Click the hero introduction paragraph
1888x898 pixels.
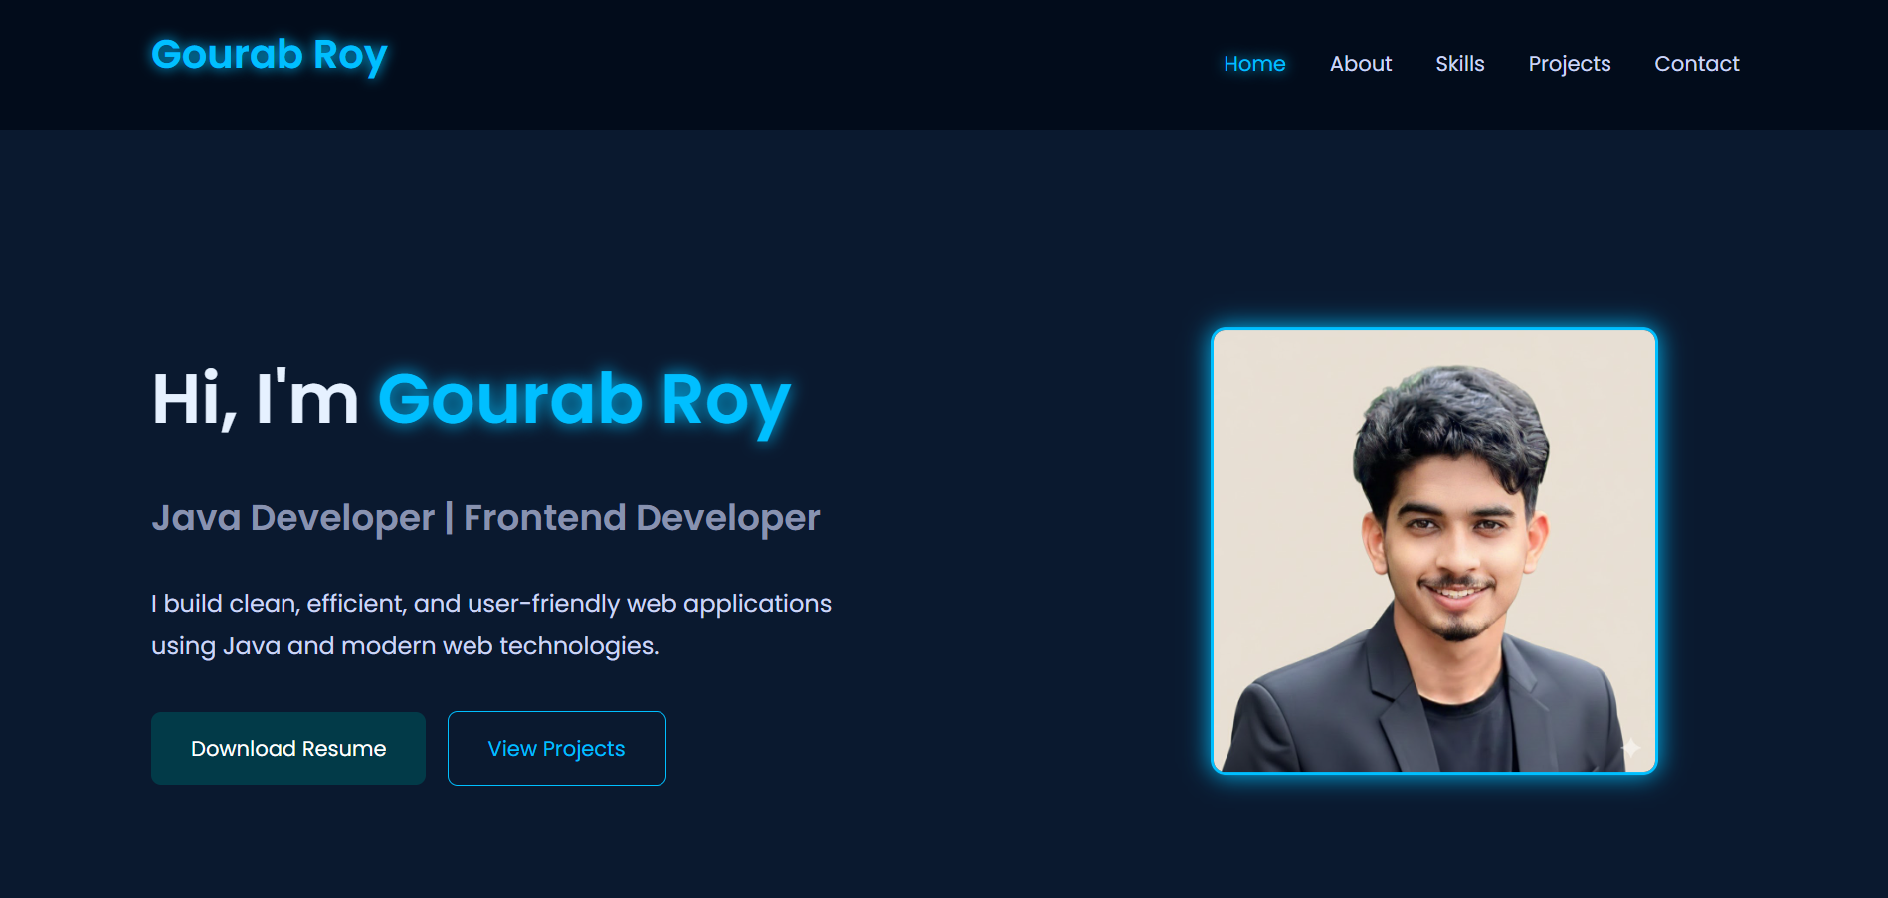tap(490, 624)
